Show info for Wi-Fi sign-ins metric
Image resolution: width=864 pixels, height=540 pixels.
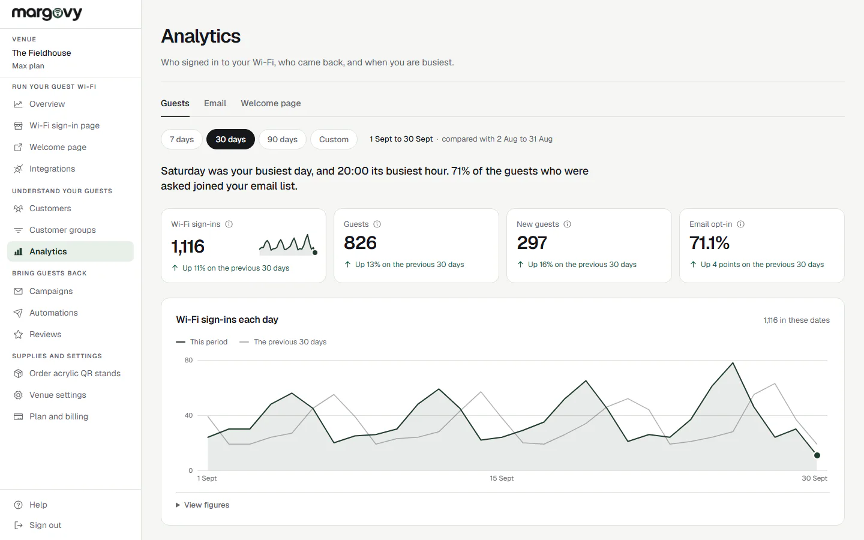tap(229, 224)
